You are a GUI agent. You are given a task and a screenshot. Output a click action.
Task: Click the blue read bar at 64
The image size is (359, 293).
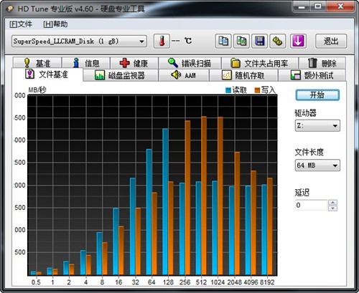[x=149, y=212]
